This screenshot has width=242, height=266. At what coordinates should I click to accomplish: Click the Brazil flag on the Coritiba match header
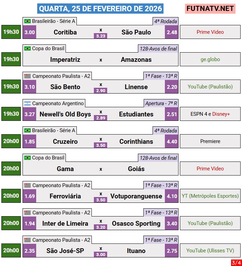click(x=27, y=21)
